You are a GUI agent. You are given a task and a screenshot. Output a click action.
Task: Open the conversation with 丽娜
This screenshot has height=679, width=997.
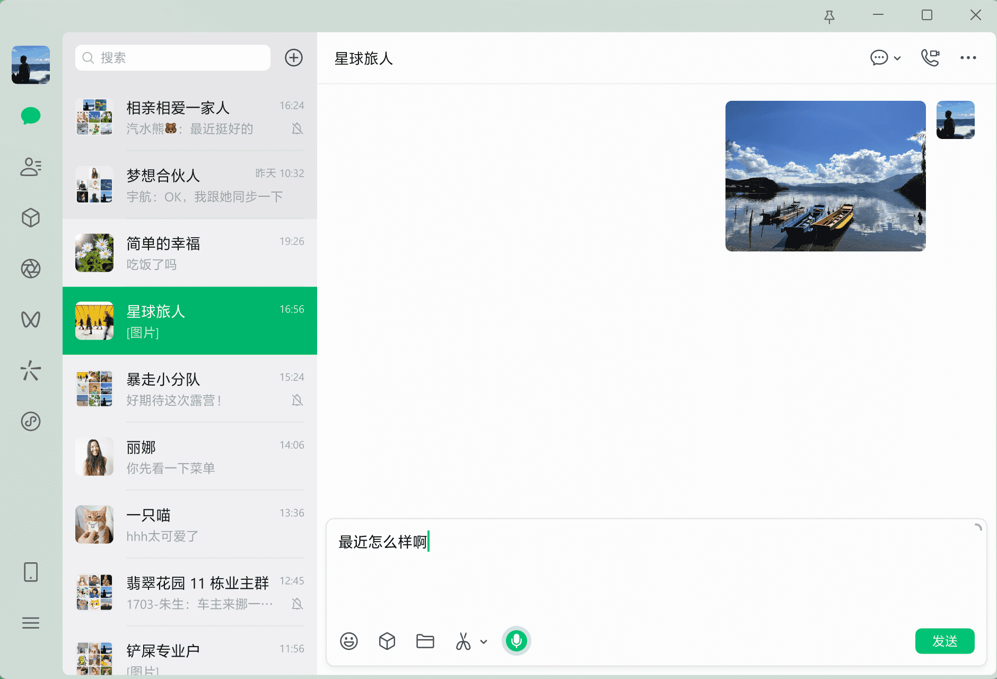click(x=190, y=457)
